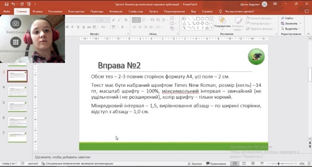Click the 'Что вы хотите сделать?' search box

tap(239, 11)
